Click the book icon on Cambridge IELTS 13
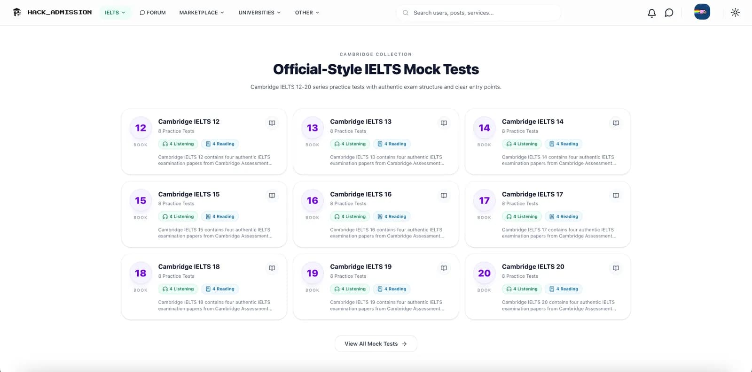 click(x=444, y=123)
